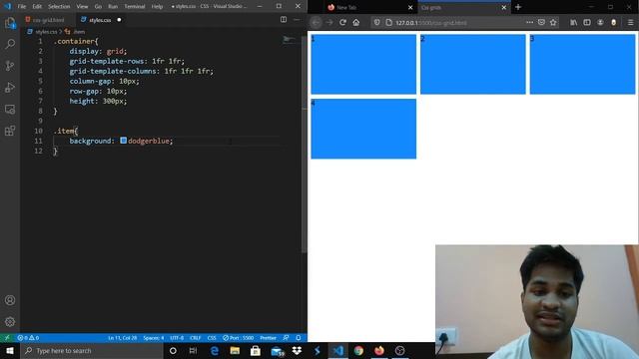The width and height of the screenshot is (639, 359).
Task: Change end of line sequence CRLF
Action: pyautogui.click(x=196, y=338)
